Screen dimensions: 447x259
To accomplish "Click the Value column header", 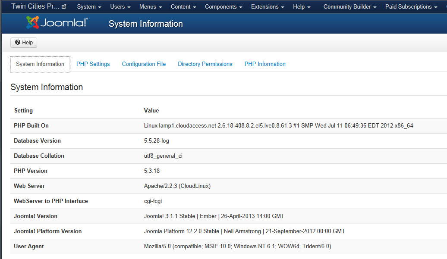I will (151, 110).
